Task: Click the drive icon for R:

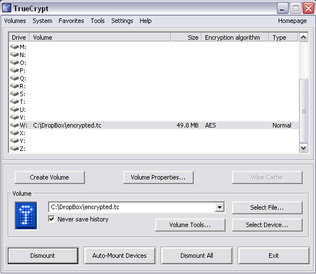Action: pyautogui.click(x=15, y=86)
